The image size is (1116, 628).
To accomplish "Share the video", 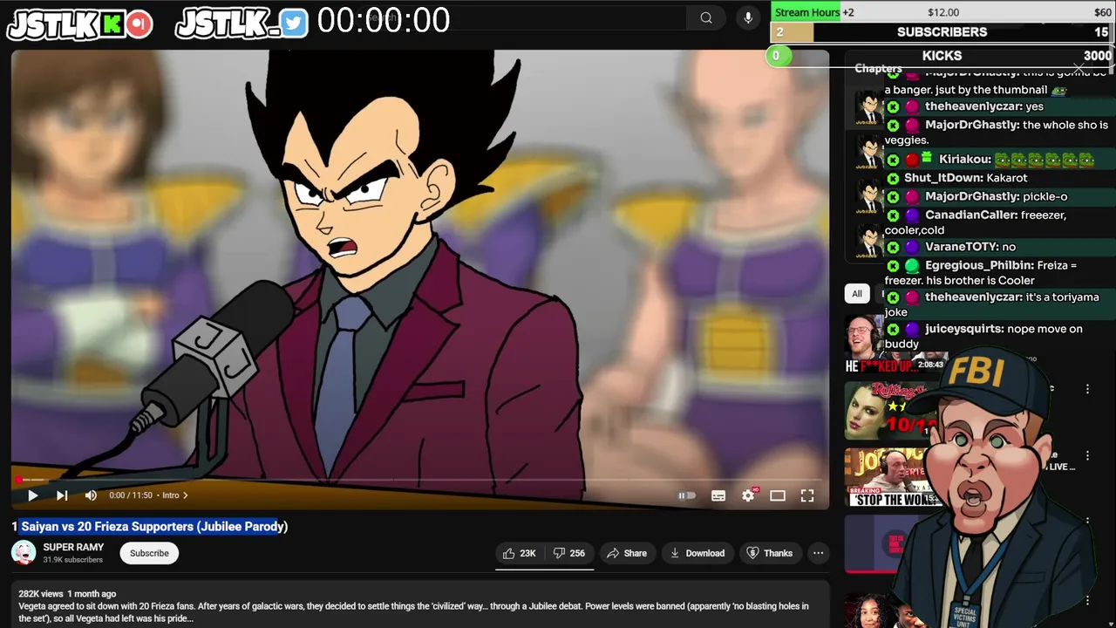I will tap(627, 553).
